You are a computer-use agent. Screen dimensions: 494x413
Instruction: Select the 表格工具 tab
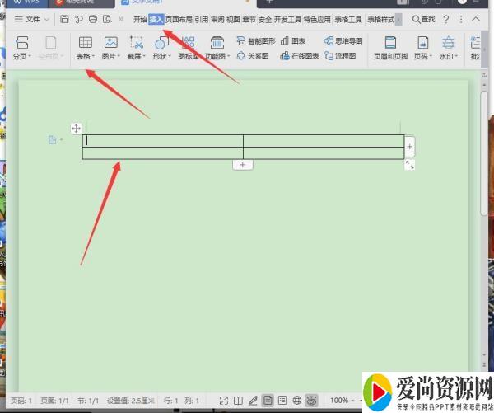click(x=348, y=20)
